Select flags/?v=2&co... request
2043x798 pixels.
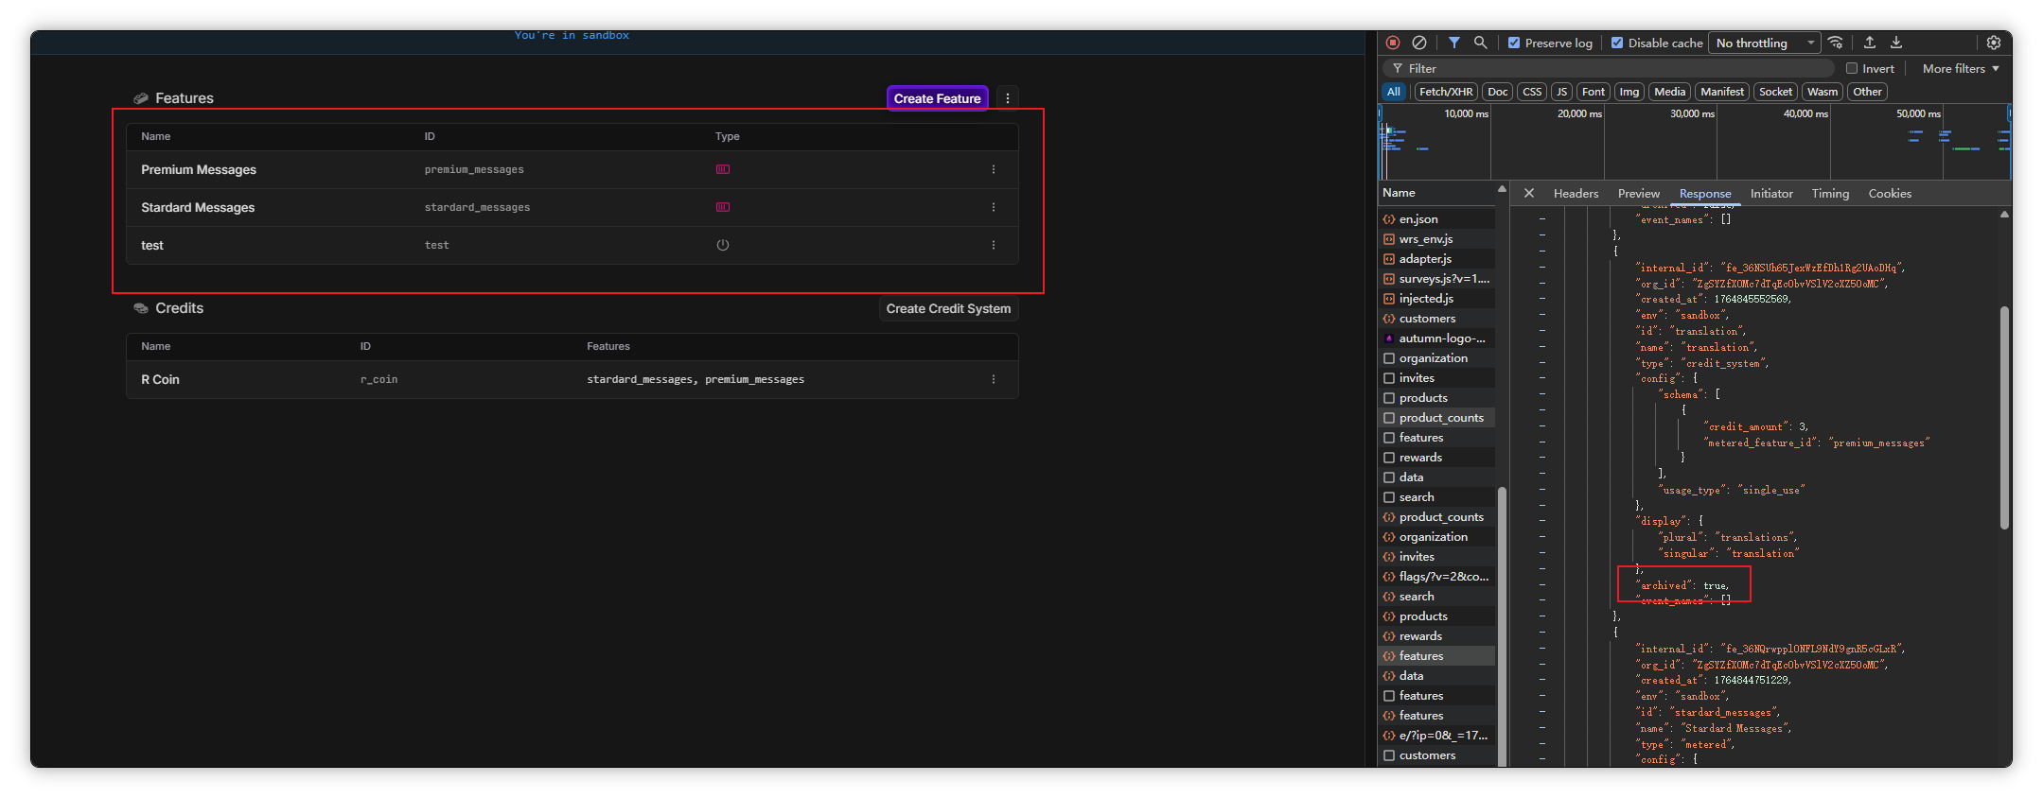pos(1436,577)
